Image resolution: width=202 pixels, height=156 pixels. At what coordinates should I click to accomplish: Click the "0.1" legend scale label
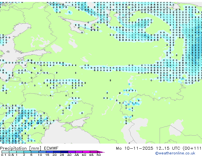tap(4, 155)
